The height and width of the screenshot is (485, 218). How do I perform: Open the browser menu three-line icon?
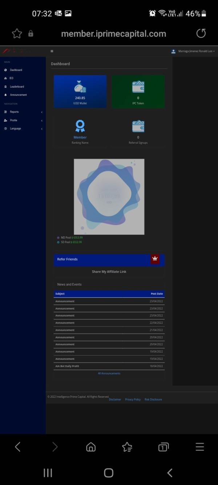200,447
